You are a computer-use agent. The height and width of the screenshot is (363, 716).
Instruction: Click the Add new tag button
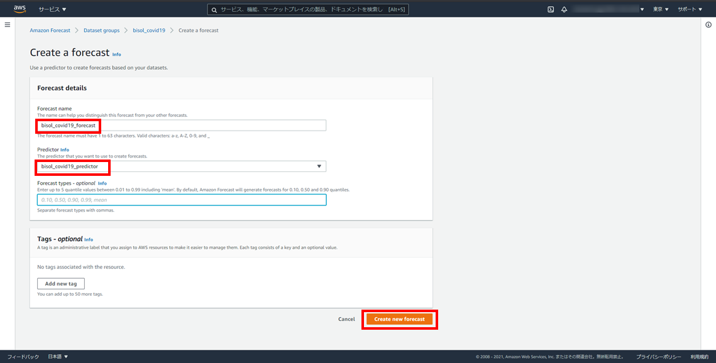(61, 284)
